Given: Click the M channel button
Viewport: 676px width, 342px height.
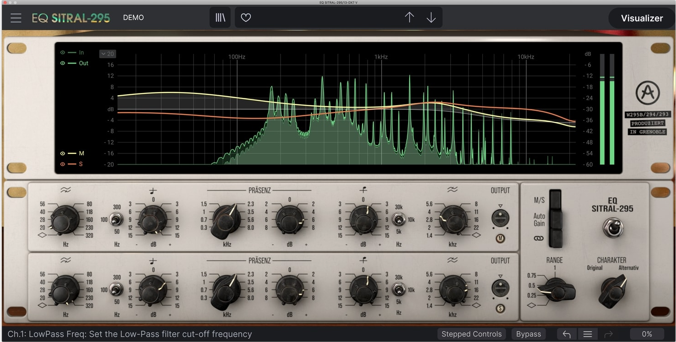Looking at the screenshot, I should [x=500, y=238].
